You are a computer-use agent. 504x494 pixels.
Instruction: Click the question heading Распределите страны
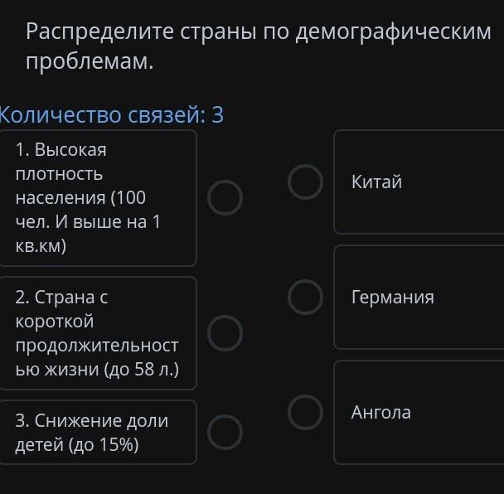pyautogui.click(x=259, y=46)
